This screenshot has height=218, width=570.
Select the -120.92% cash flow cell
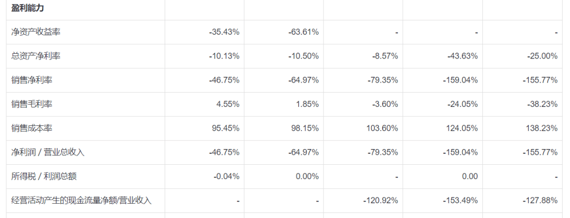coord(381,201)
